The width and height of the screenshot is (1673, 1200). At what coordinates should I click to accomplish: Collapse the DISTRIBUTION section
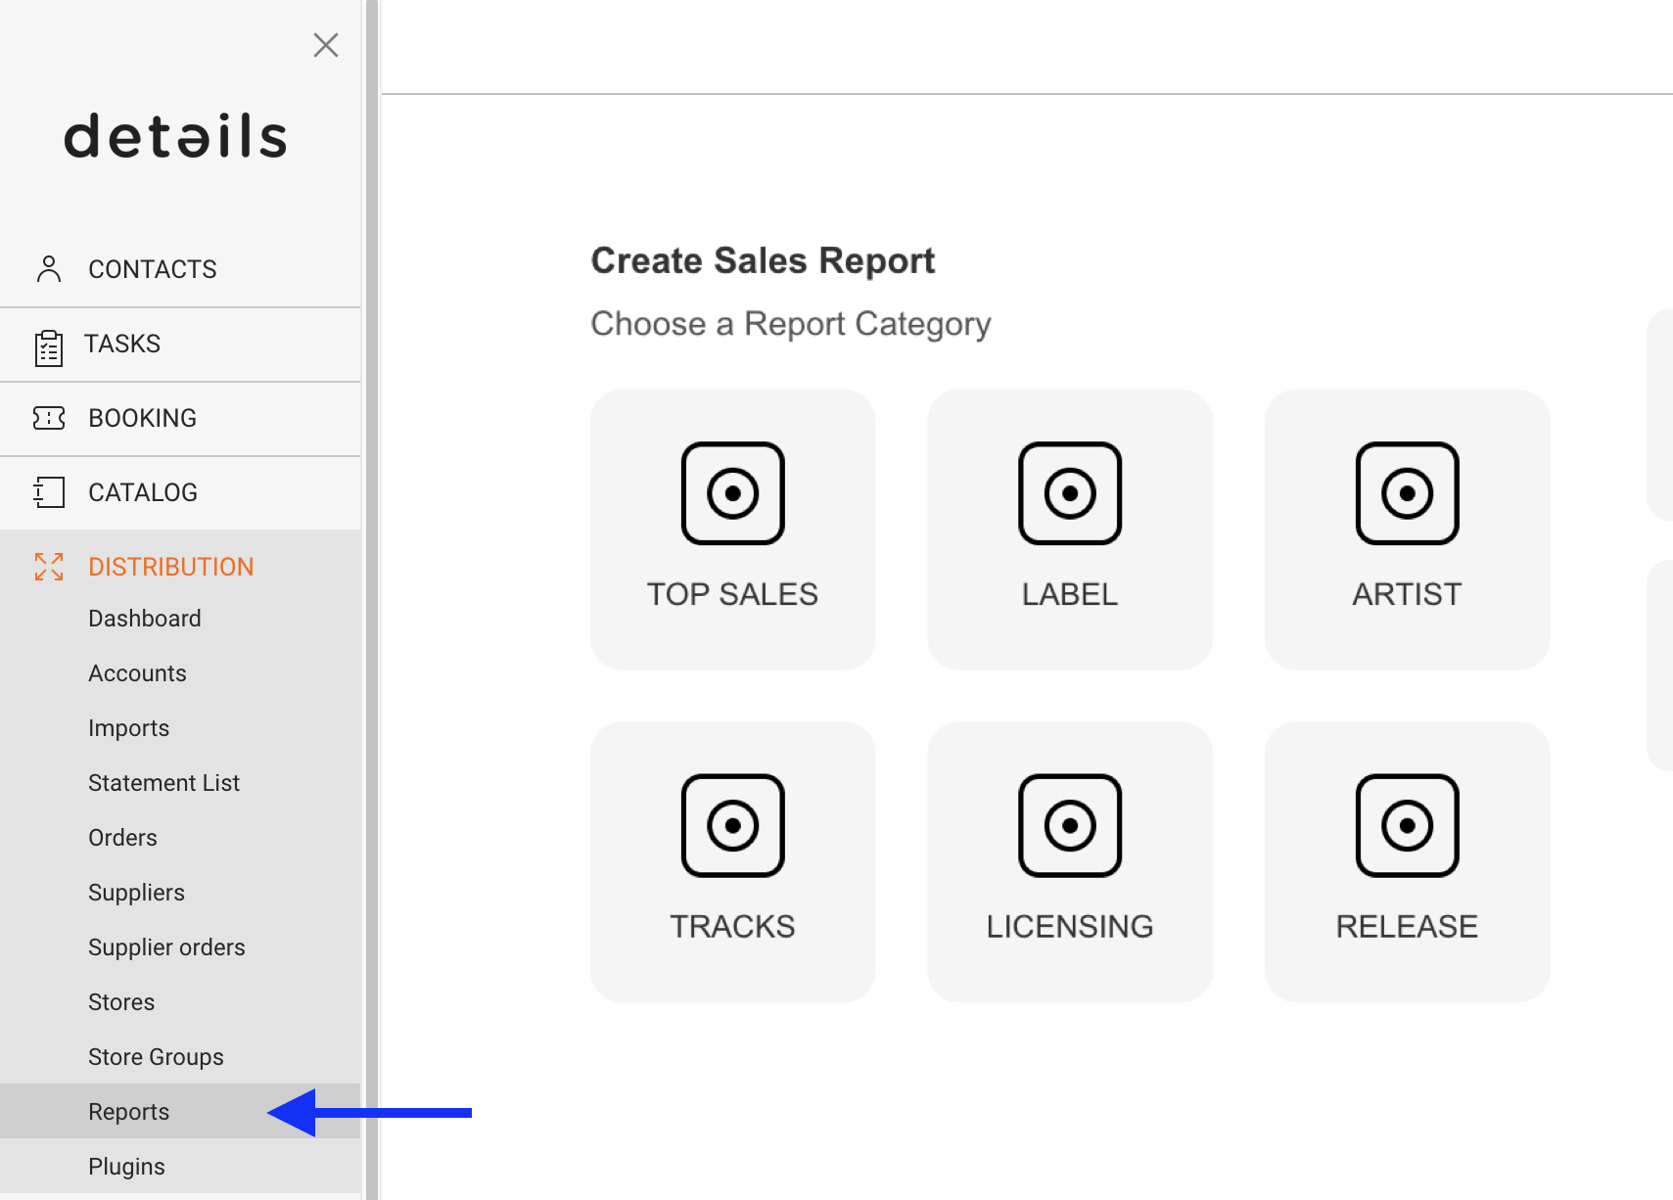tap(170, 567)
